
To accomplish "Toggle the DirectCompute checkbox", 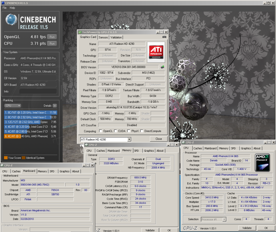I will click(x=142, y=131).
